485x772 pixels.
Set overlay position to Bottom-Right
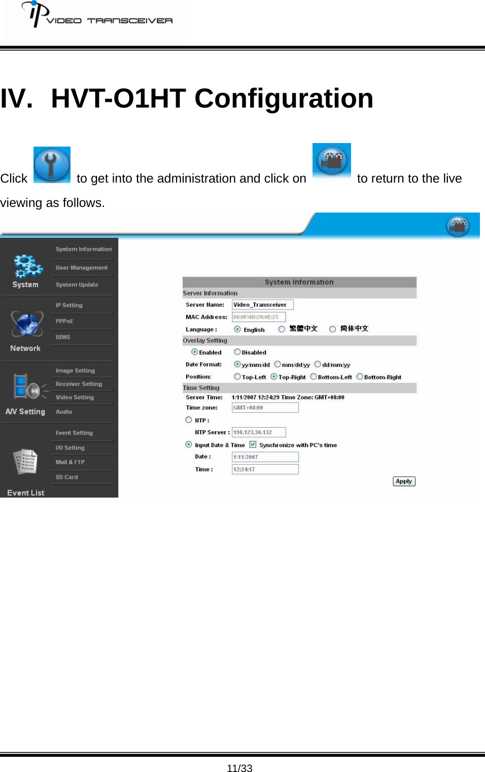pyautogui.click(x=360, y=376)
